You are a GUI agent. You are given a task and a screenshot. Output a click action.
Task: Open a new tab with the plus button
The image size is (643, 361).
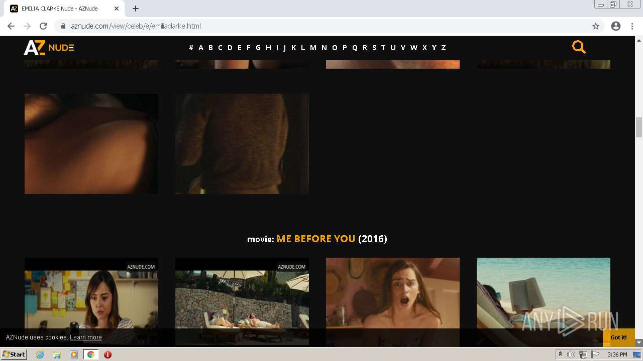[x=136, y=9]
